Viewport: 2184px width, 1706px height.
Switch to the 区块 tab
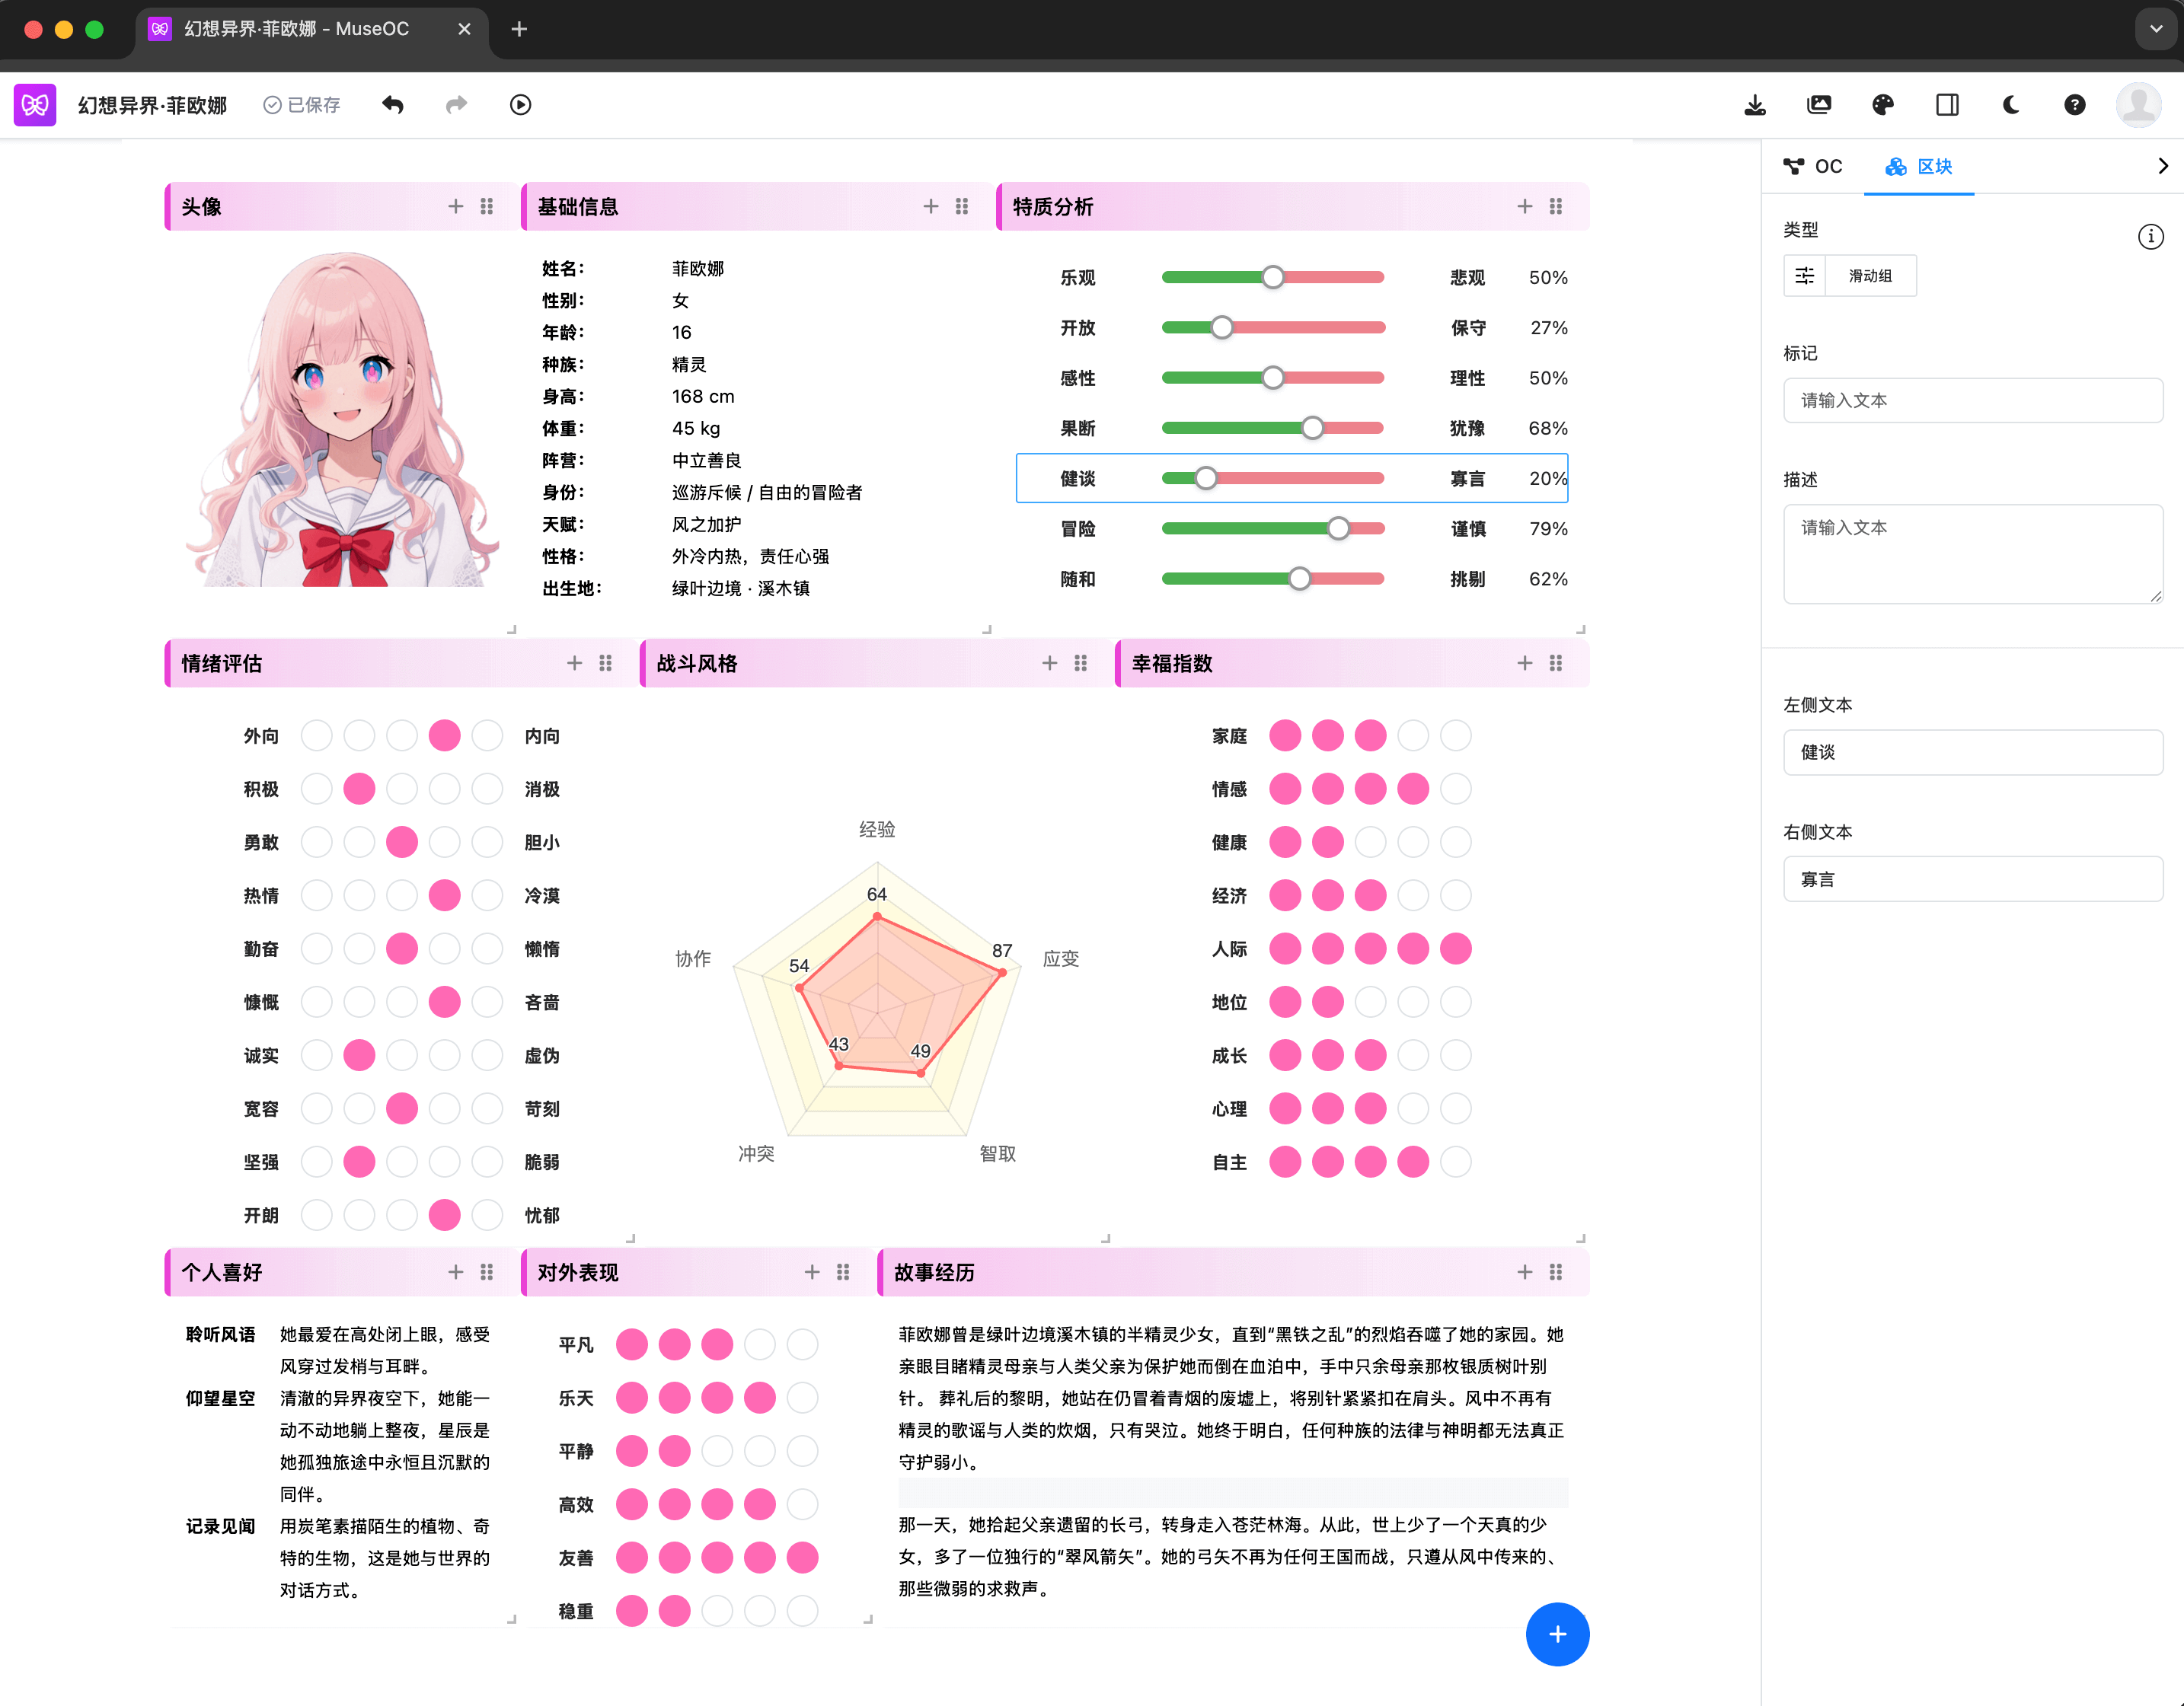(x=1919, y=166)
